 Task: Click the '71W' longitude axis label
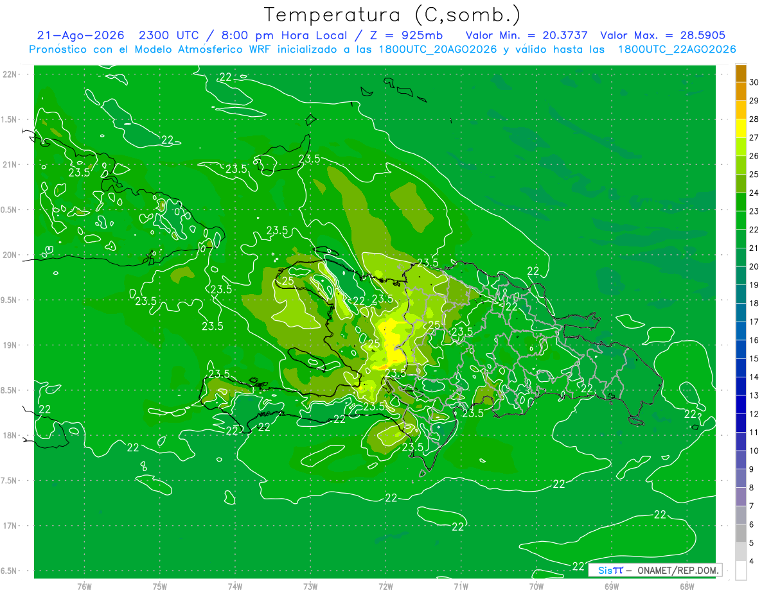click(461, 586)
